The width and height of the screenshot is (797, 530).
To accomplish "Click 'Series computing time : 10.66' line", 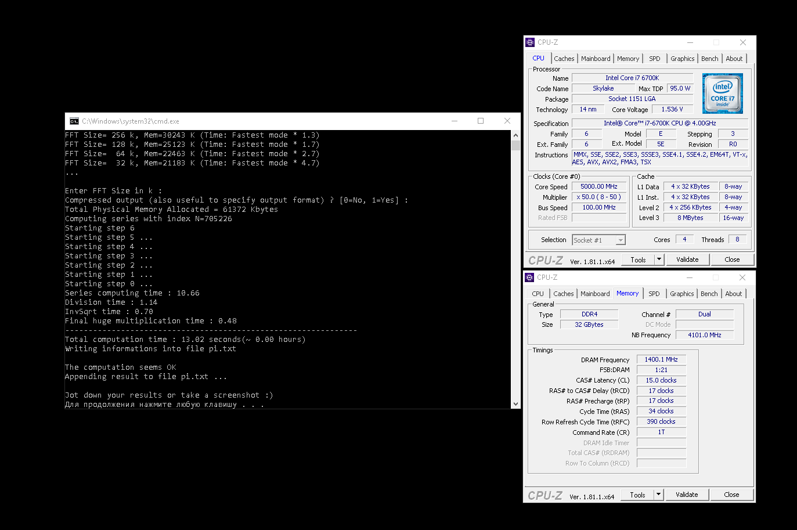I will click(x=132, y=293).
